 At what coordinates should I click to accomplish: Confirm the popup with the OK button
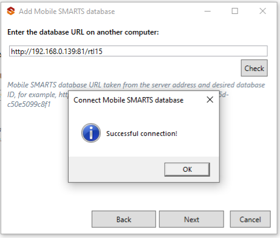[187, 169]
